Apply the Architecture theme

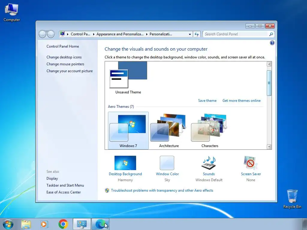(x=169, y=131)
